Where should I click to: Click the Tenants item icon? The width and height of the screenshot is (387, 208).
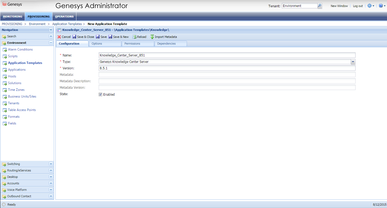coord(5,103)
